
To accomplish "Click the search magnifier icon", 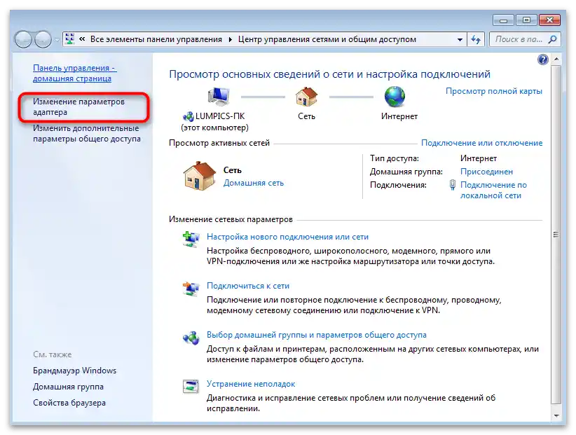I will pyautogui.click(x=552, y=39).
